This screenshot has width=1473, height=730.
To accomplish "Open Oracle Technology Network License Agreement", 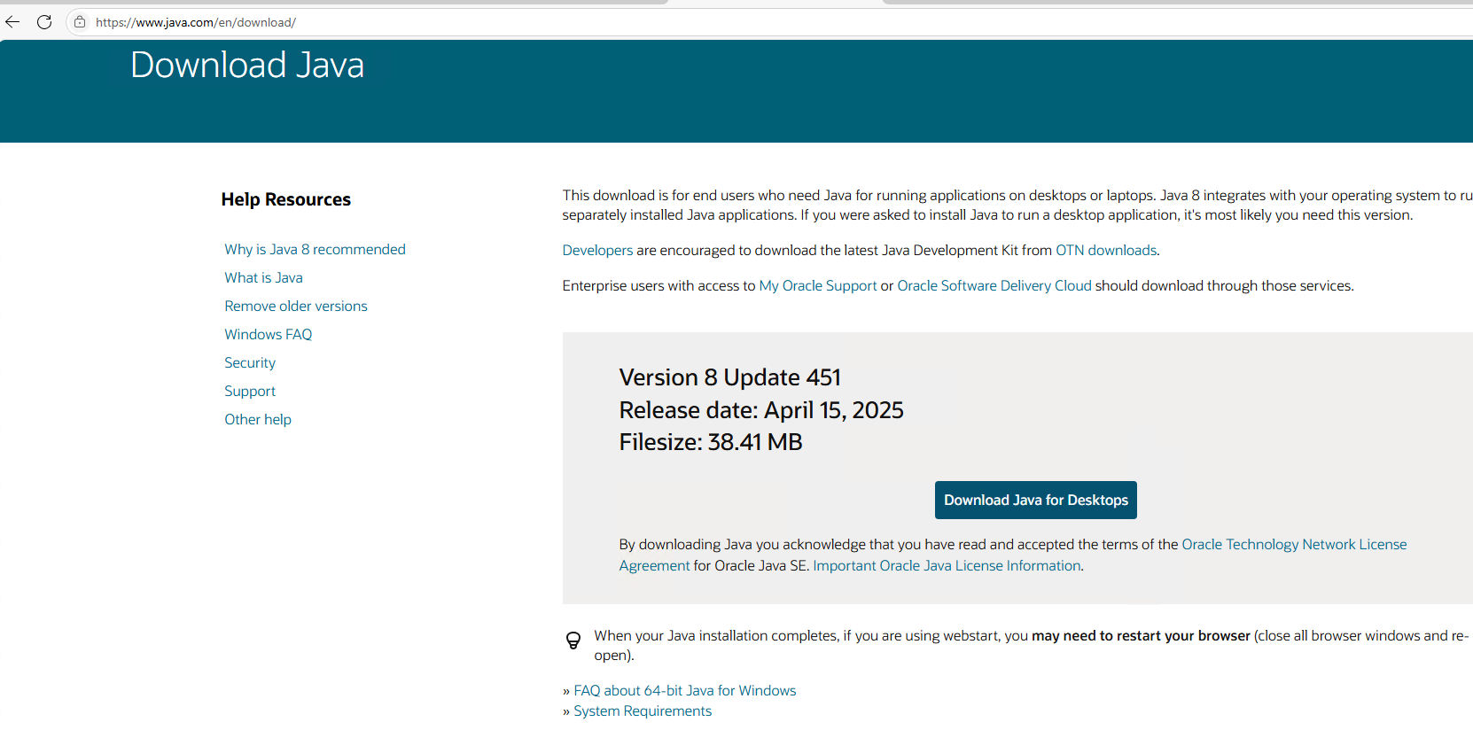I will click(1294, 545).
